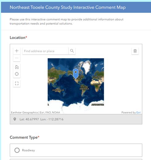Find my current location on the map

17,74
